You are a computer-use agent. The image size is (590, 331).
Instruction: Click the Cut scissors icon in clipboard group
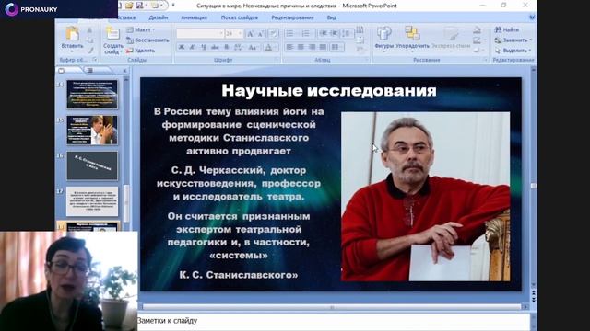tap(90, 30)
